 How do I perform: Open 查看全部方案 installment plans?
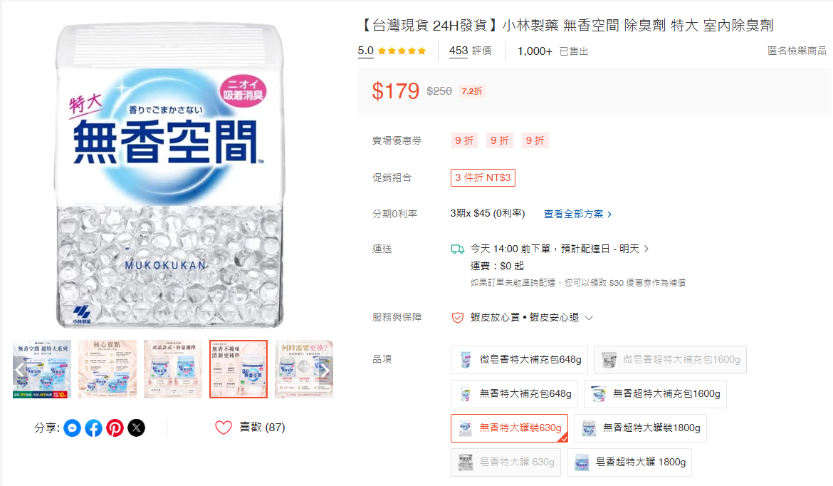[x=578, y=214]
